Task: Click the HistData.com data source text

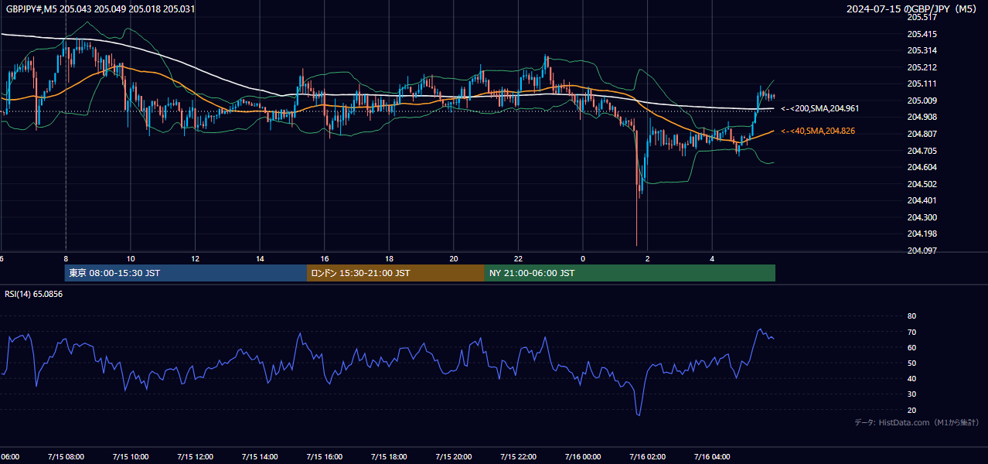Action: 917,422
